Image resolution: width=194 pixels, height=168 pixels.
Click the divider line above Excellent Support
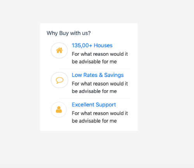tap(95, 98)
